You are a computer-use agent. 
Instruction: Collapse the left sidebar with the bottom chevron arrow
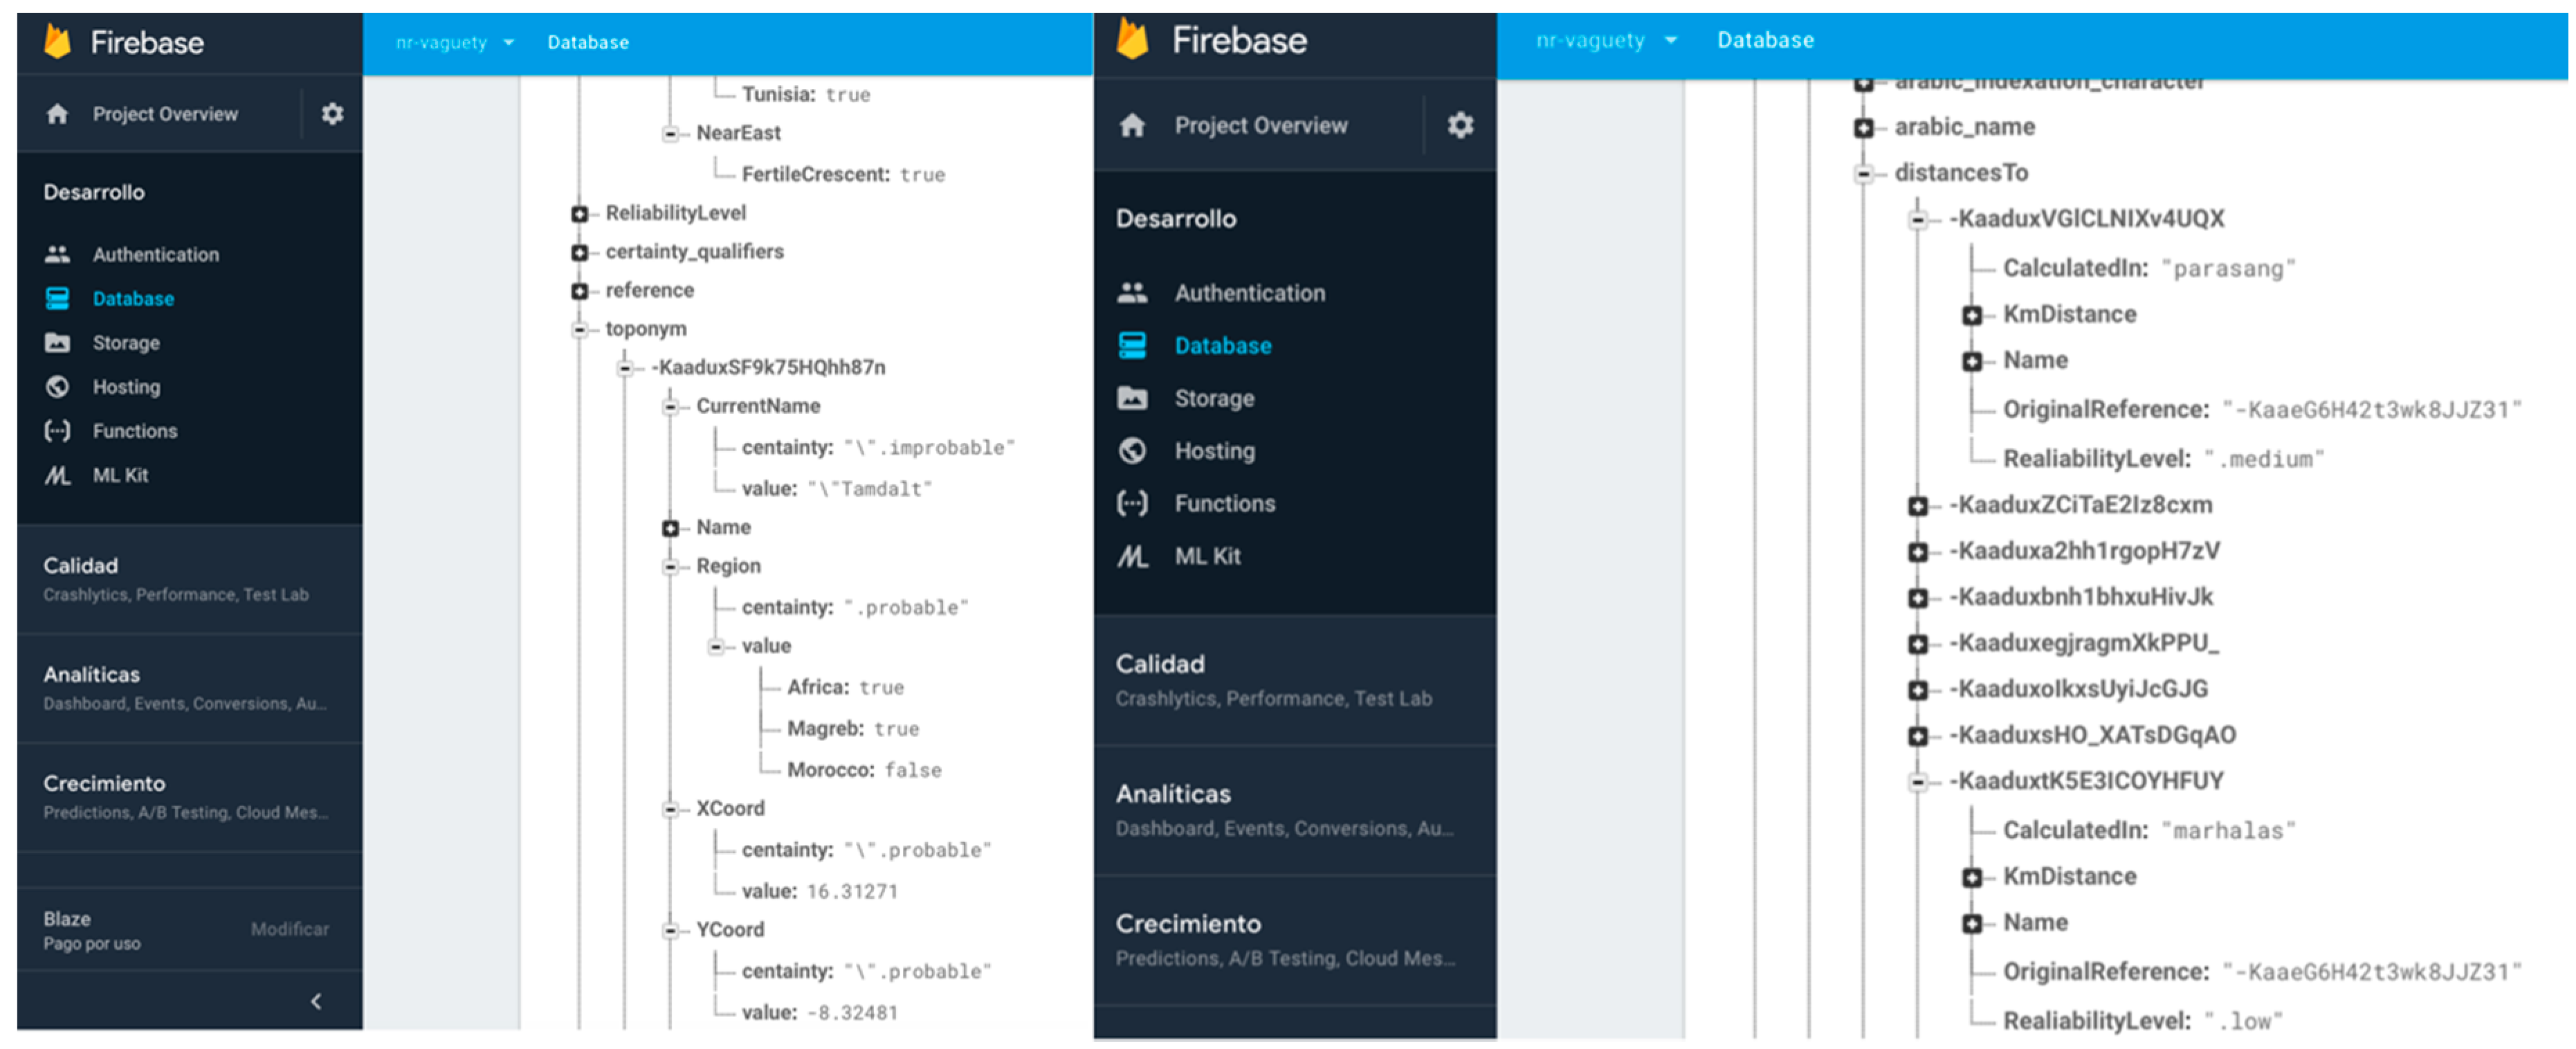(316, 1001)
